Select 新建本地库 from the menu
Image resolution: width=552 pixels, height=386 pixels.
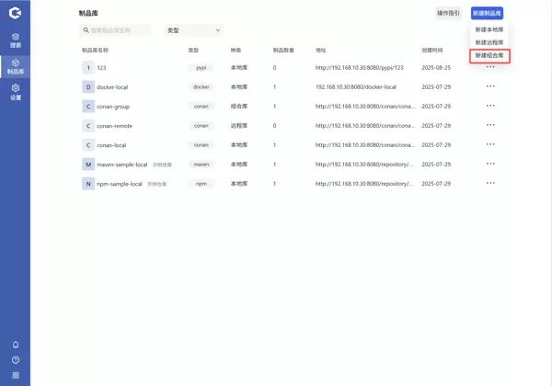(x=489, y=29)
